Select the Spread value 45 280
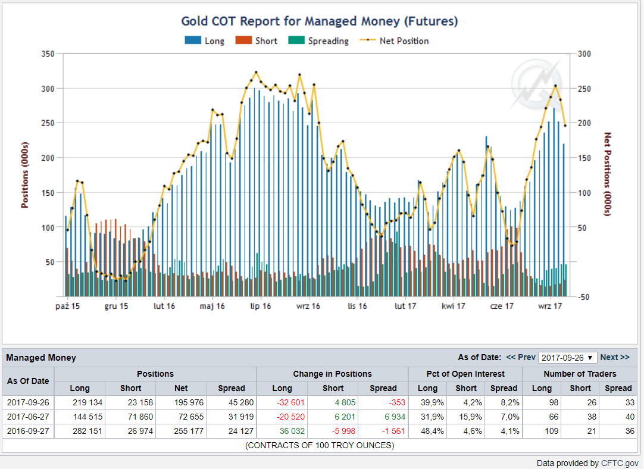 [241, 402]
